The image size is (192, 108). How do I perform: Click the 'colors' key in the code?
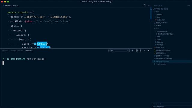[x=21, y=35]
